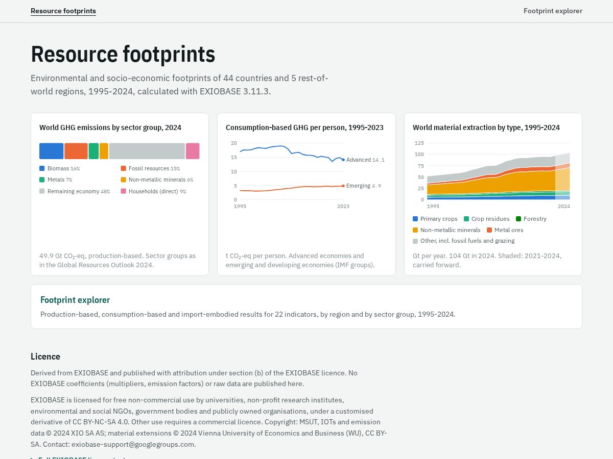The height and width of the screenshot is (459, 613).
Task: Click the Consumption-based GHG per person chart title
Action: click(304, 127)
